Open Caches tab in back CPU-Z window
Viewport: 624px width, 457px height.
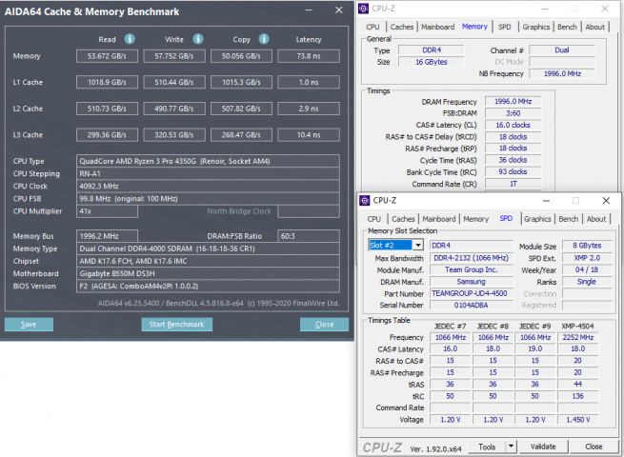pyautogui.click(x=402, y=27)
